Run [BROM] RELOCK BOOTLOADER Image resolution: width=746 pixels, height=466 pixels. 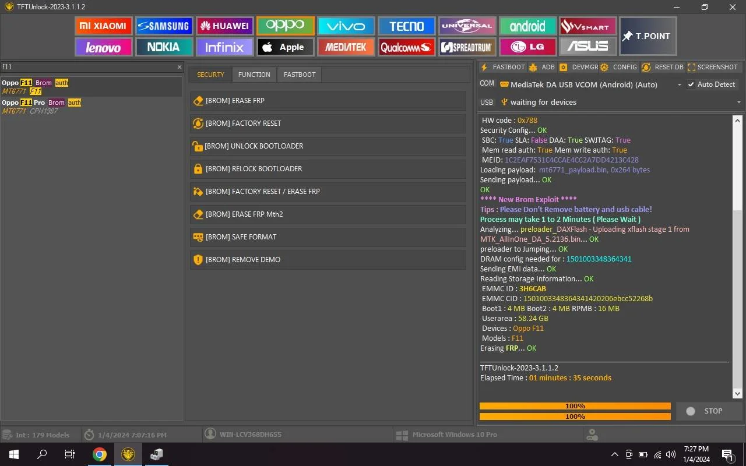[x=328, y=168]
